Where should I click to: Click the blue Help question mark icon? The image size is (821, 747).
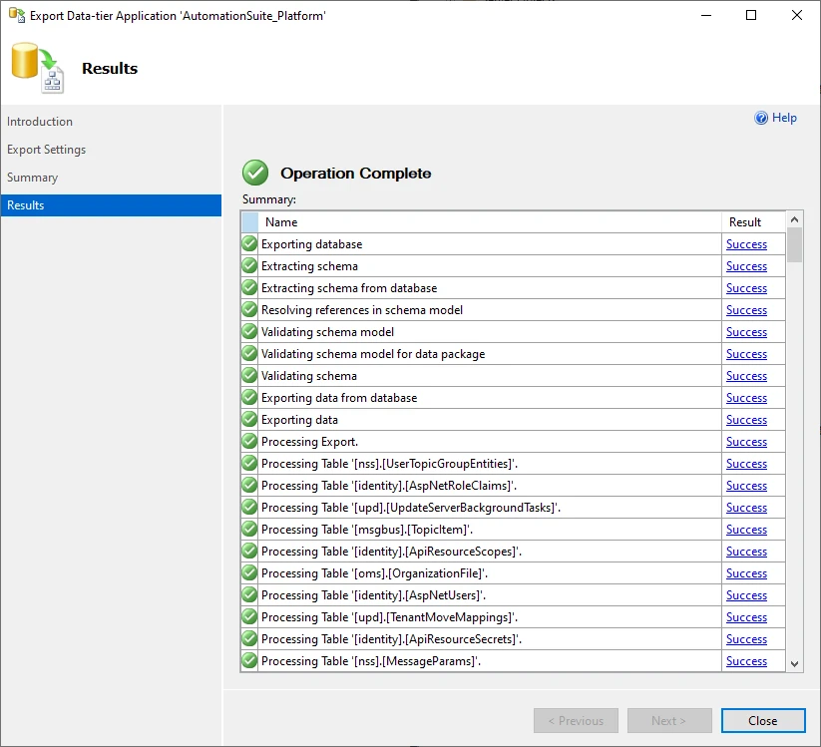coord(761,118)
